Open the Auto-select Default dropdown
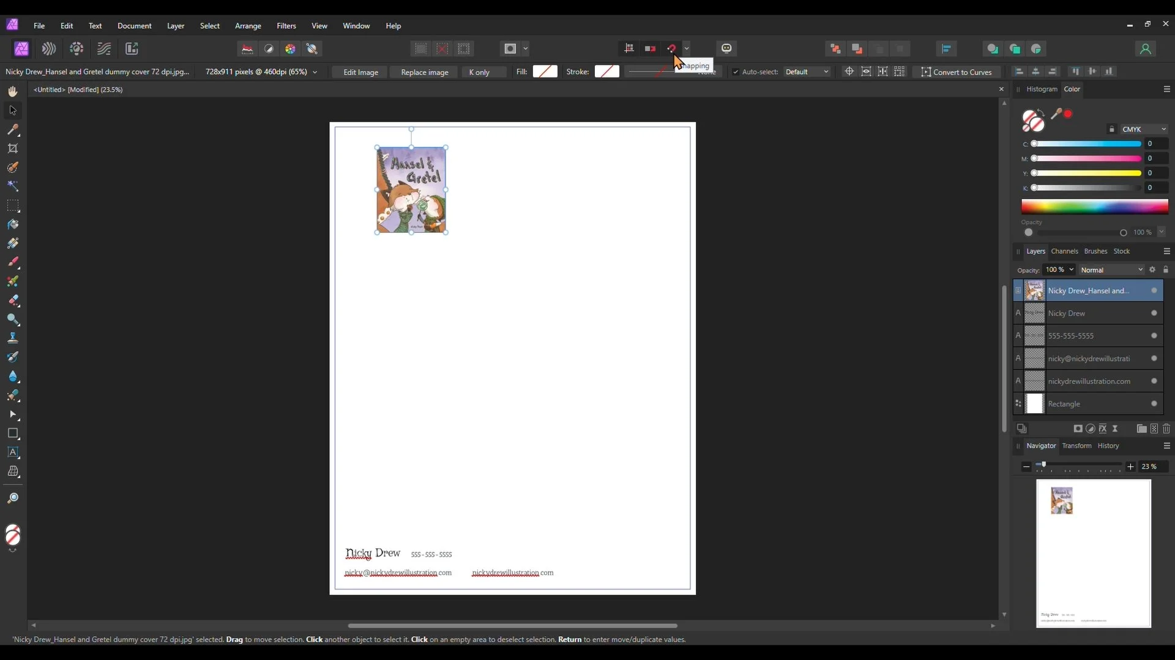This screenshot has width=1175, height=660. coord(807,72)
